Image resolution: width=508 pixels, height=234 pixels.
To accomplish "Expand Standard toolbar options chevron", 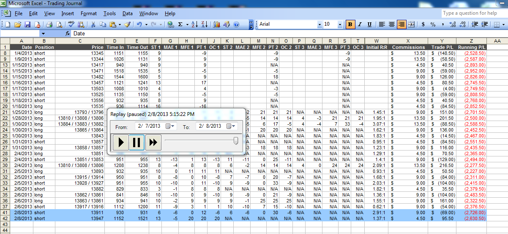I will coord(252,24).
